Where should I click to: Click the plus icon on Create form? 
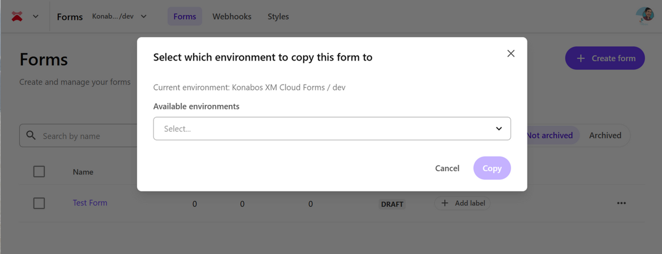(x=581, y=58)
